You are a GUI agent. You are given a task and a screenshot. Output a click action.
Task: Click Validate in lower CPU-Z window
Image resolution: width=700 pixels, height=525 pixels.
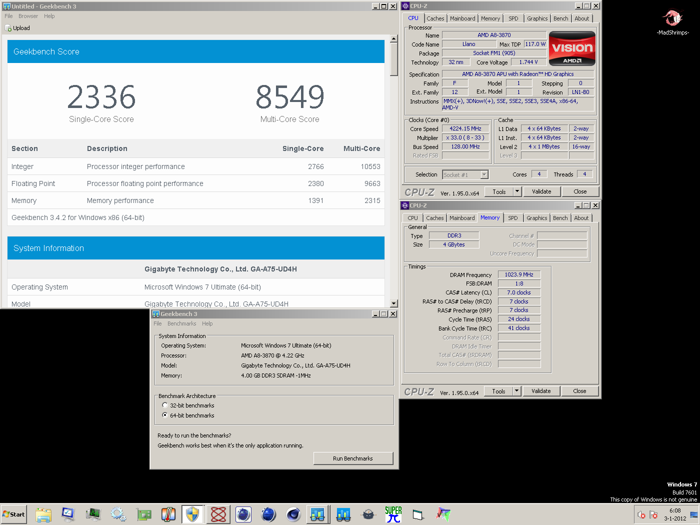(541, 391)
